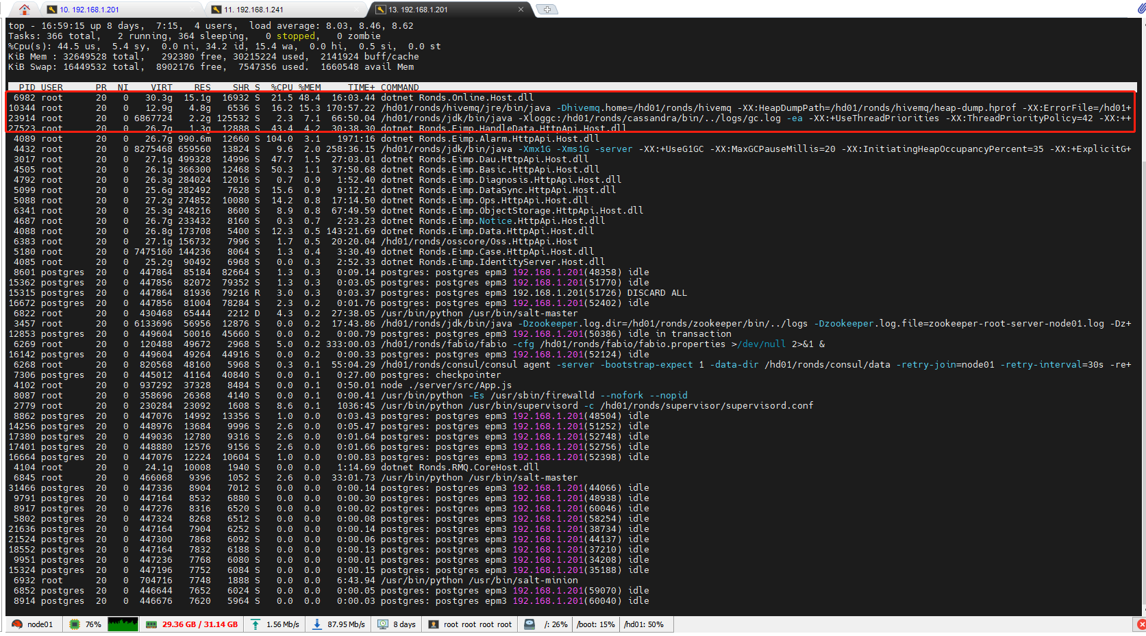Image resolution: width=1146 pixels, height=636 pixels.
Task: Click the node01 hostname label
Action: [x=40, y=624]
